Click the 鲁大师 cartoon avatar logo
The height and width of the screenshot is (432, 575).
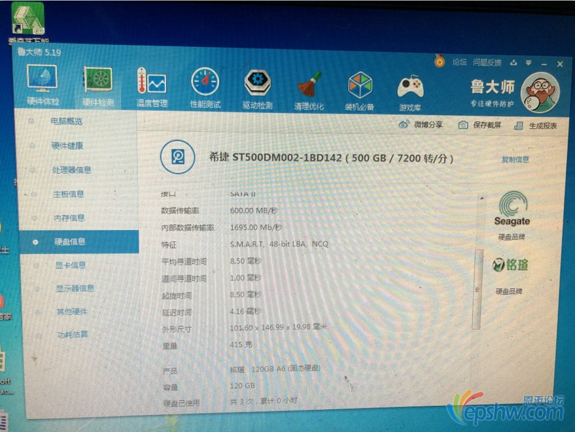[x=540, y=92]
